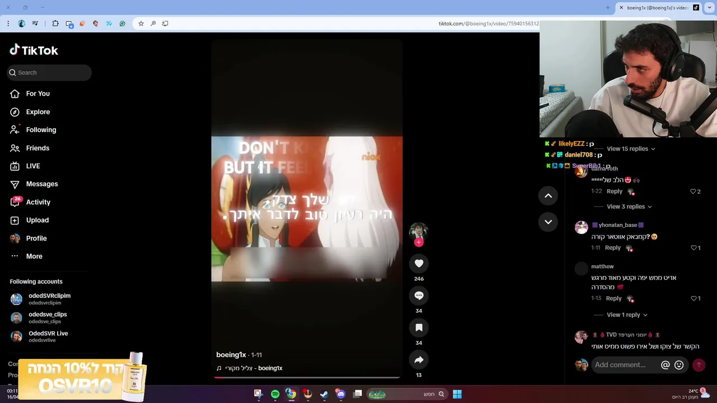Open comments via speech bubble icon

tap(419, 296)
